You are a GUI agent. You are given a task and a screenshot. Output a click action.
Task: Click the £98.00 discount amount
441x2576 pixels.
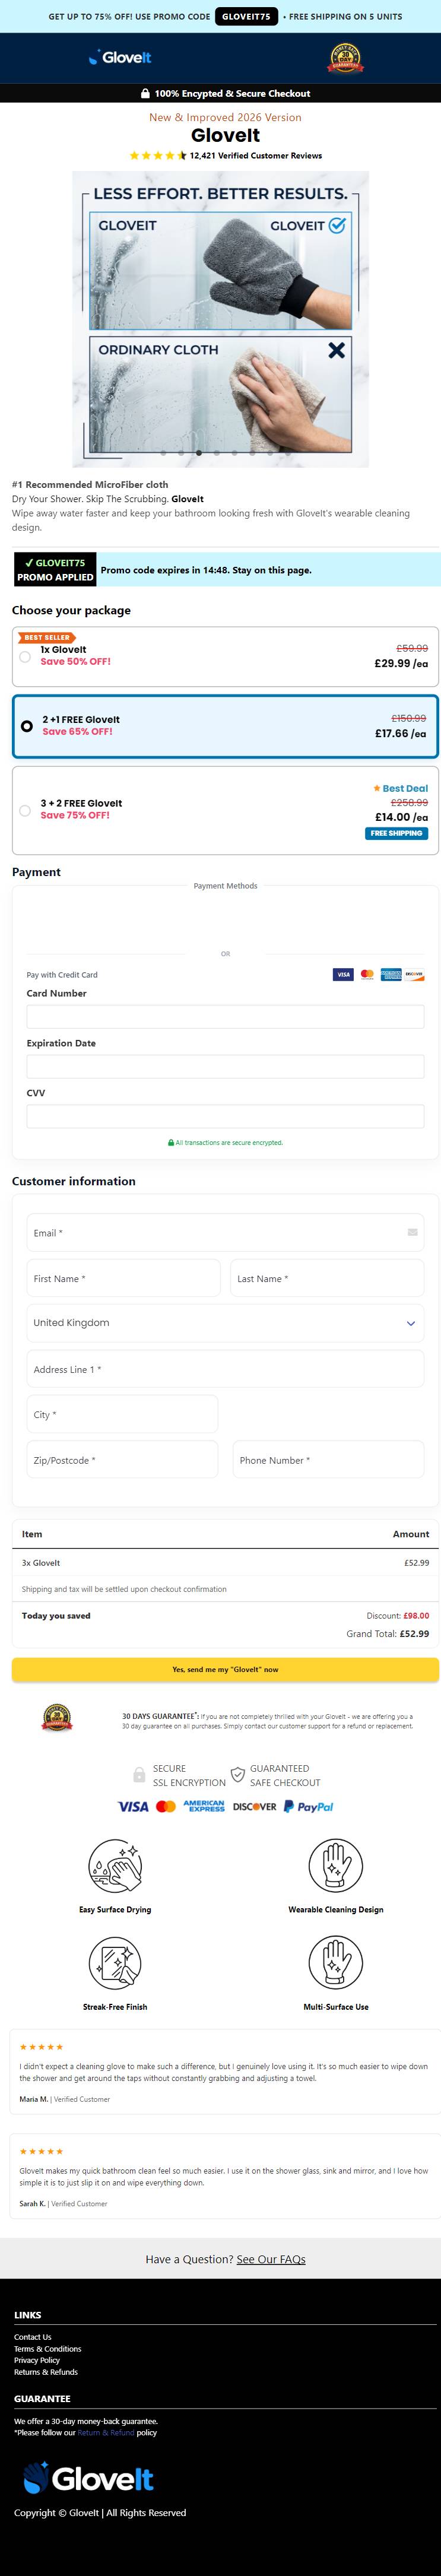point(416,1615)
